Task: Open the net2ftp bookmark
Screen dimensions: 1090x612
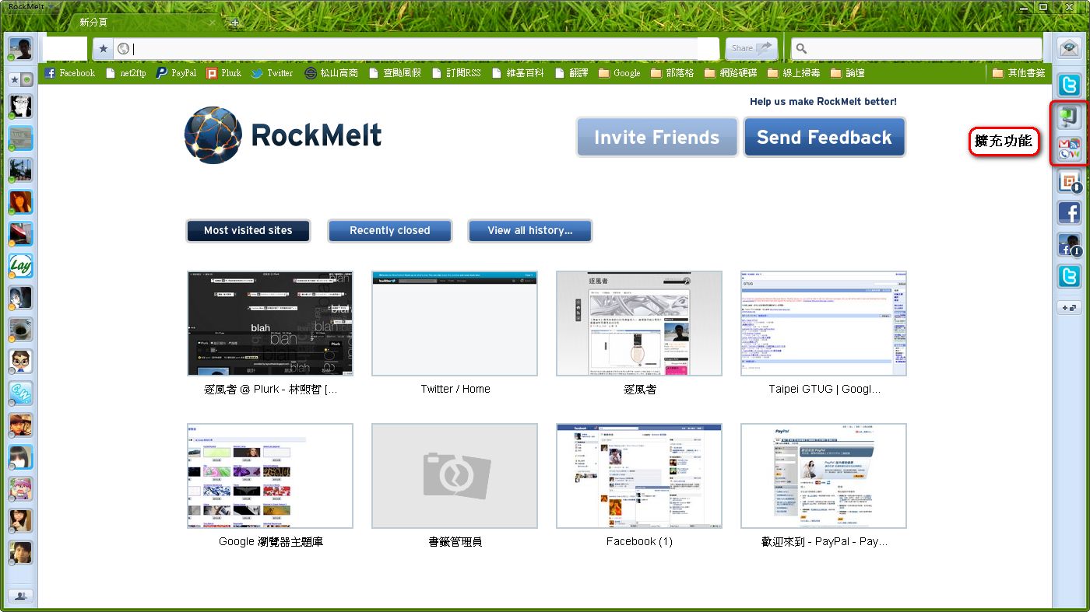Action: tap(125, 73)
